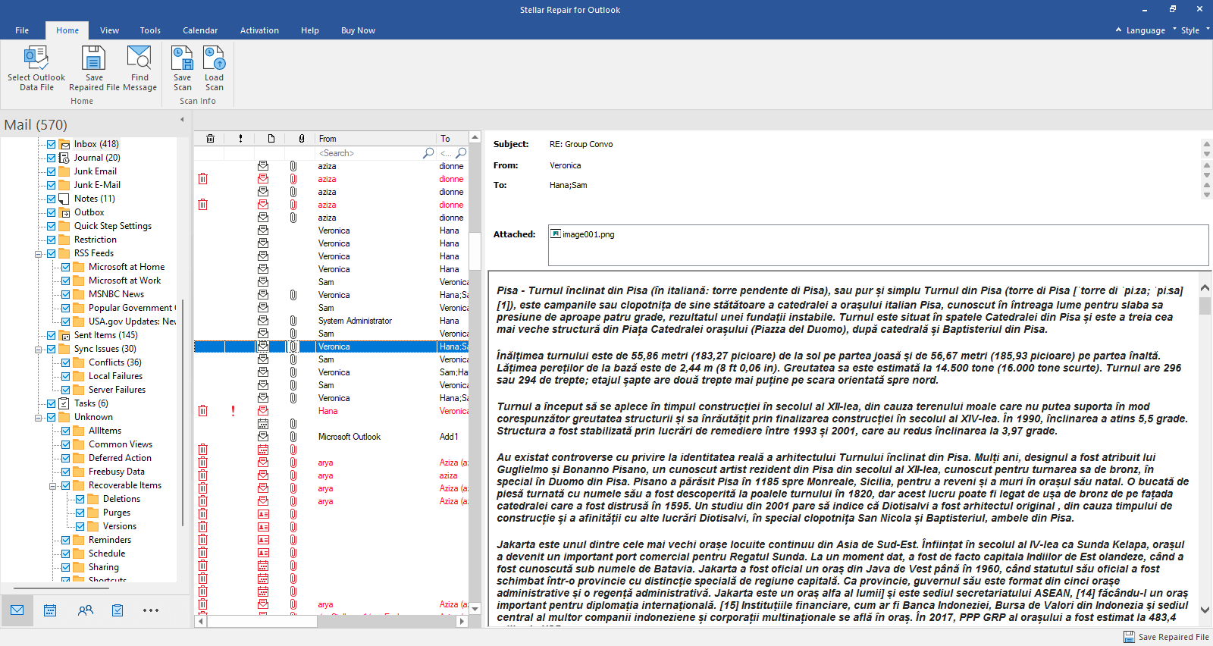Sort by attachment paperclip column header

pos(302,139)
